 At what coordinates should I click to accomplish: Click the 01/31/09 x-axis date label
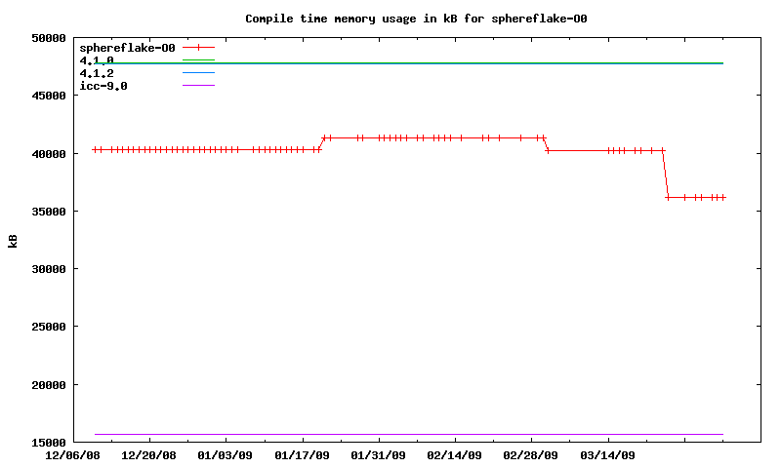point(378,455)
